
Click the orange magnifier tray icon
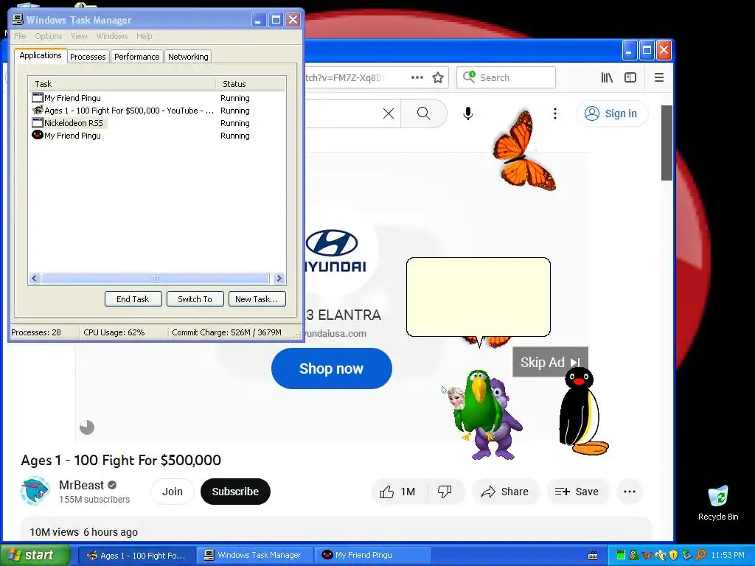(700, 555)
